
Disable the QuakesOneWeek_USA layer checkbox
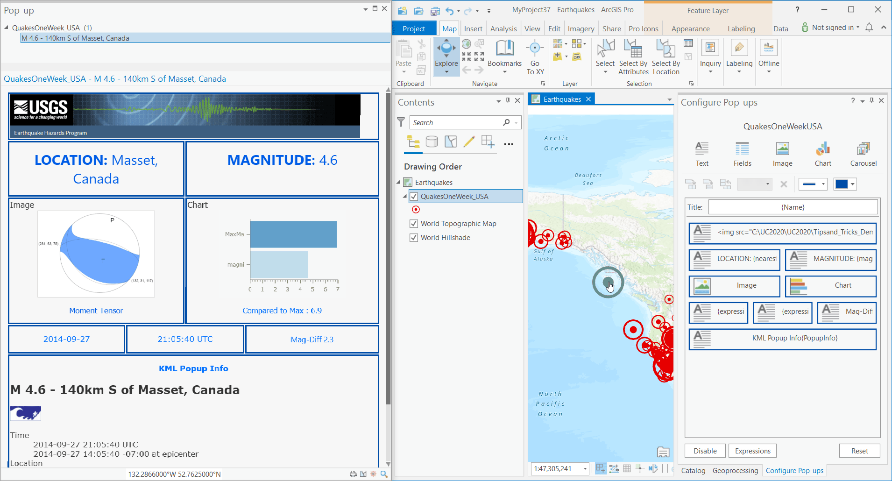coord(413,196)
